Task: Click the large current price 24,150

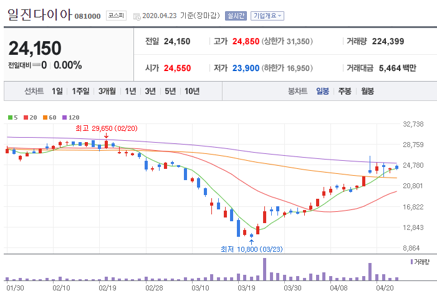Action: point(35,48)
